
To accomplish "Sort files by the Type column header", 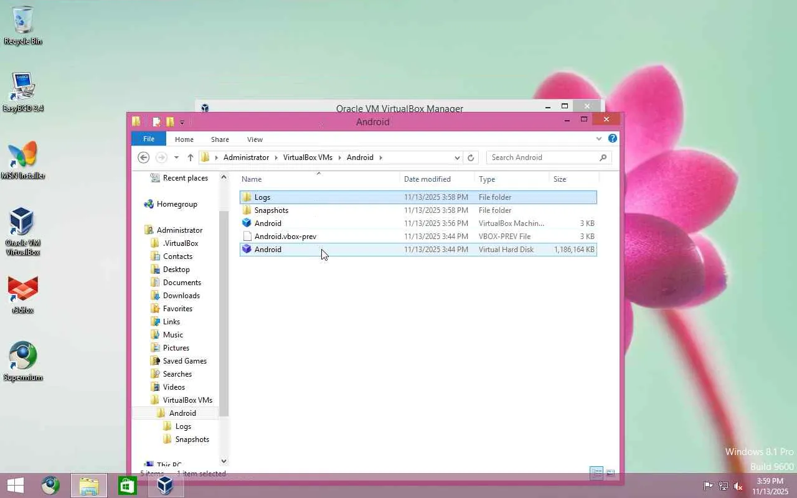I will pos(511,179).
